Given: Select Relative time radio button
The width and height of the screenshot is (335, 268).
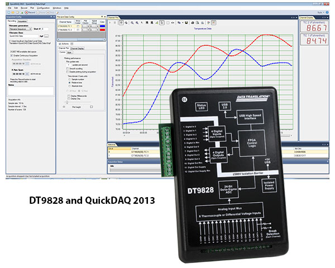Looking at the screenshot, I should point(69,83).
